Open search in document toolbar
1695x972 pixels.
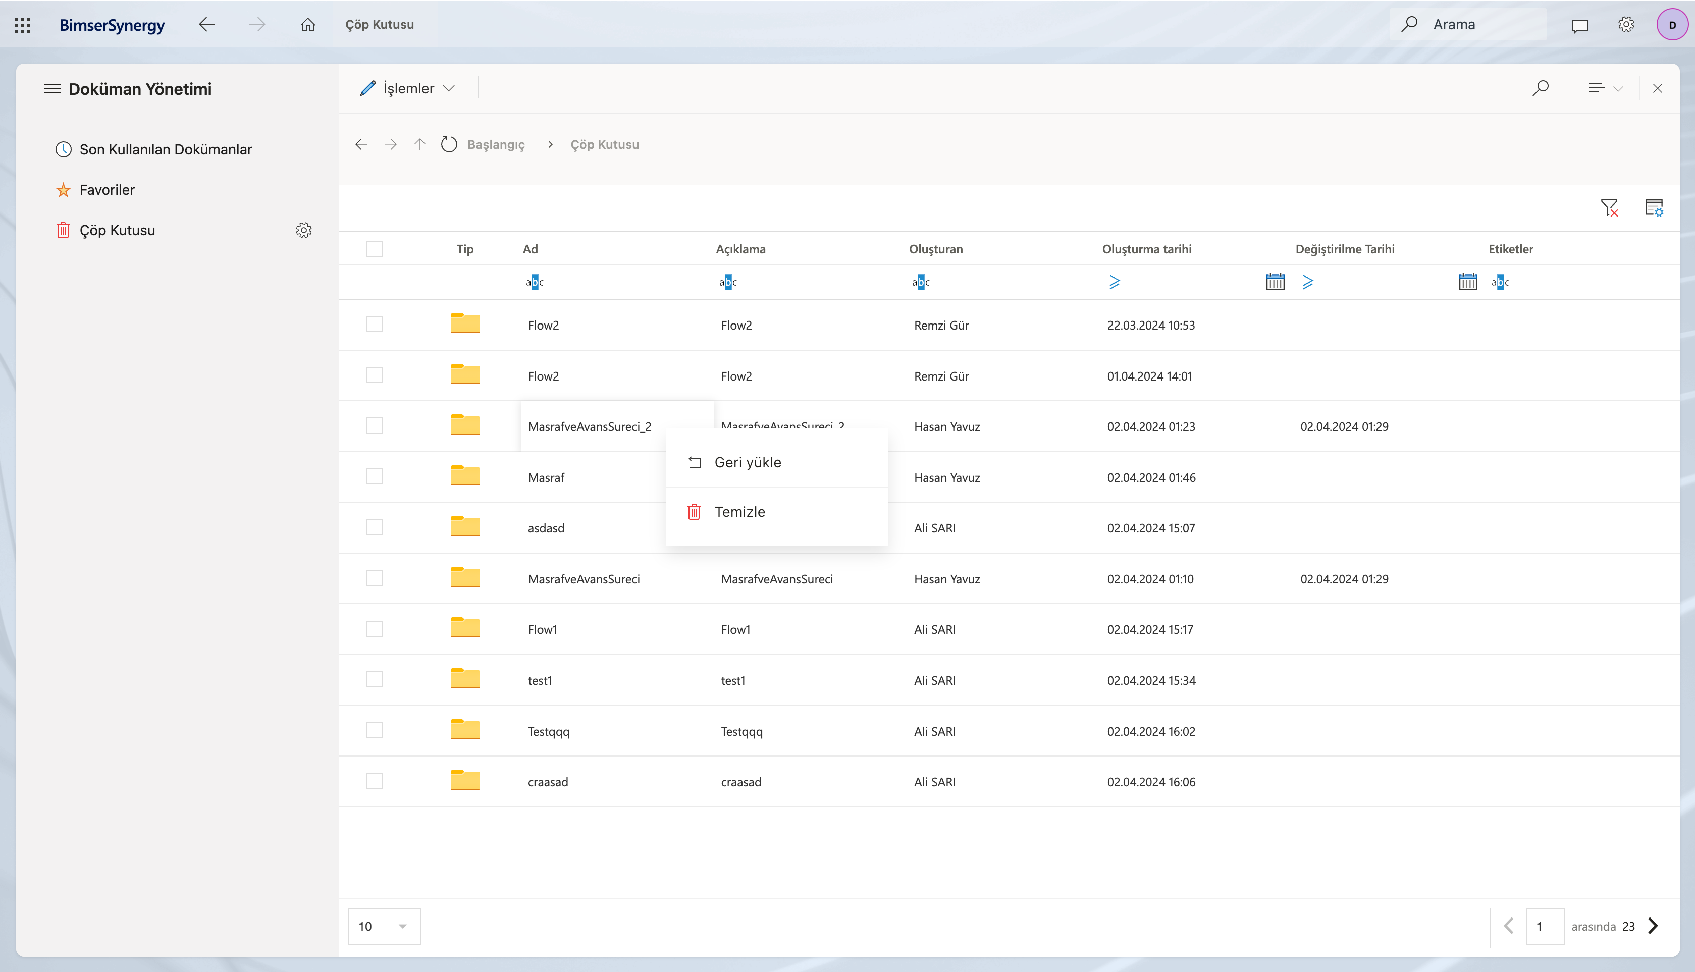(x=1541, y=88)
